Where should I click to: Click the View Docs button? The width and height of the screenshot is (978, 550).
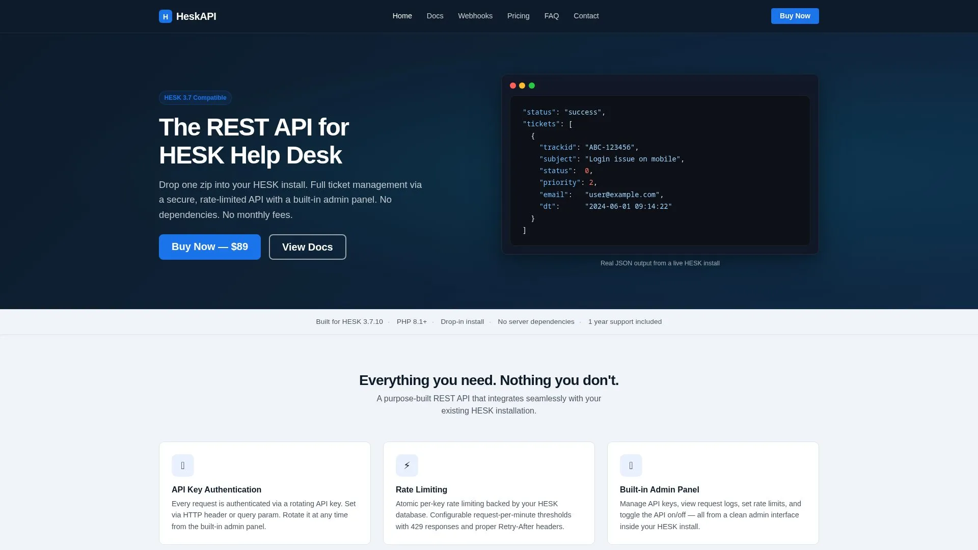308,247
